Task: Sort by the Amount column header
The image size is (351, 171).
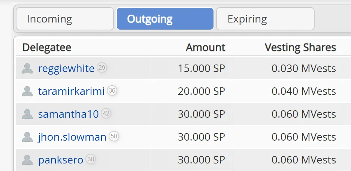Action: tap(206, 48)
